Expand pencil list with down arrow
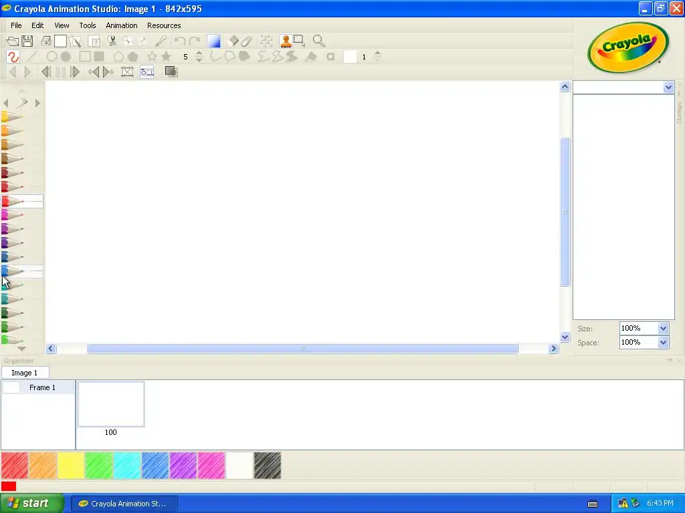The width and height of the screenshot is (685, 513). (x=21, y=349)
